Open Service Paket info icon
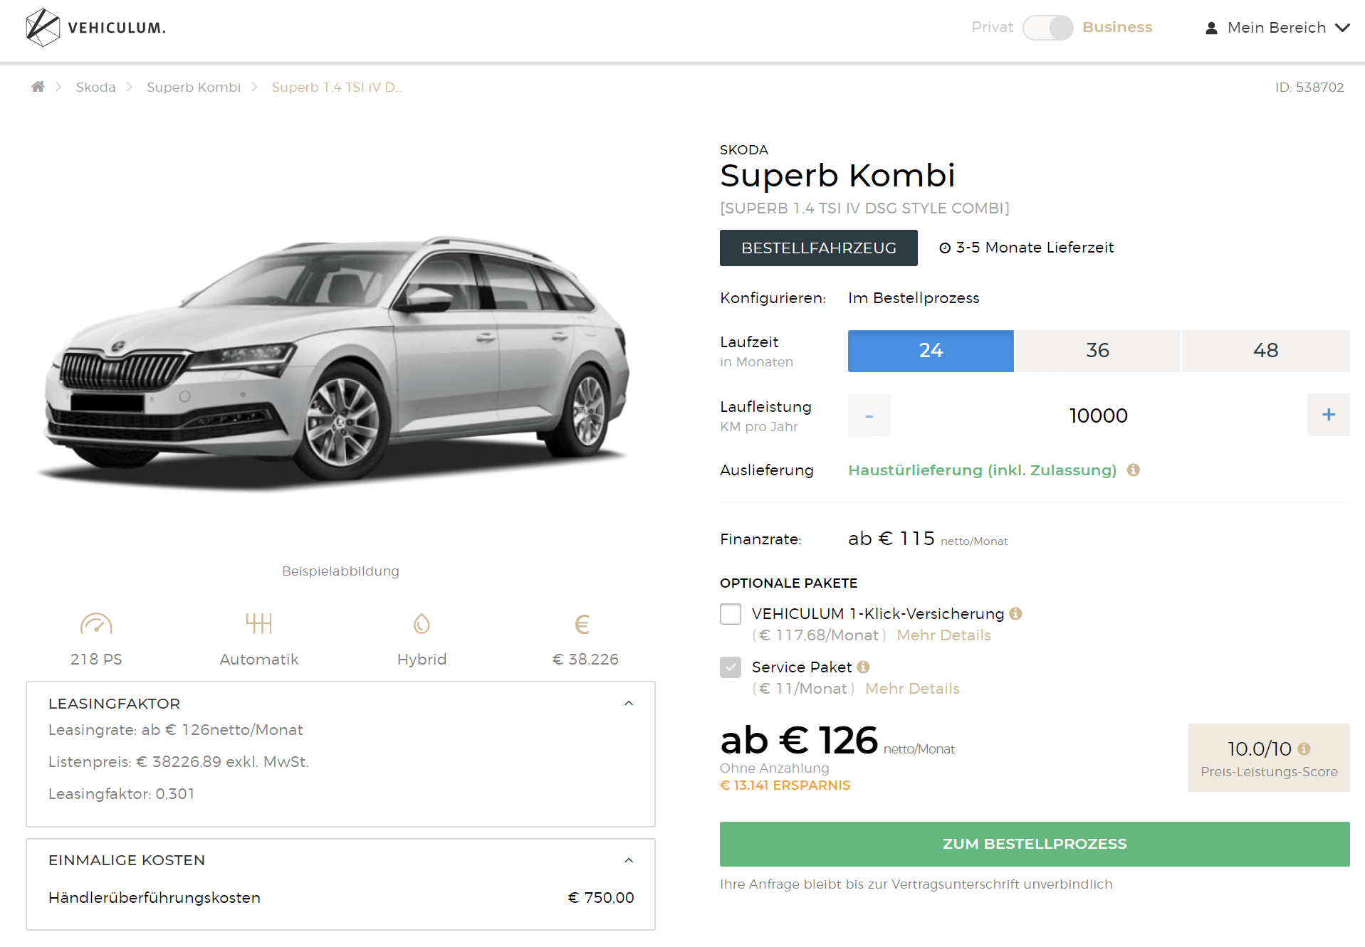The width and height of the screenshot is (1365, 947). (864, 667)
